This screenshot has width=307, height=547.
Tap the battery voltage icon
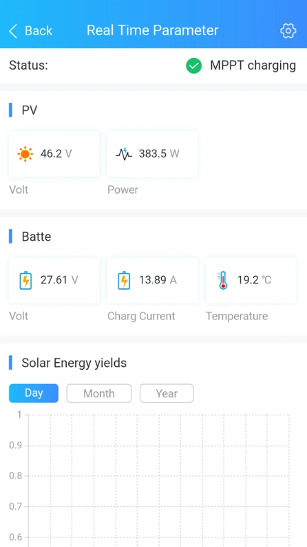click(25, 280)
